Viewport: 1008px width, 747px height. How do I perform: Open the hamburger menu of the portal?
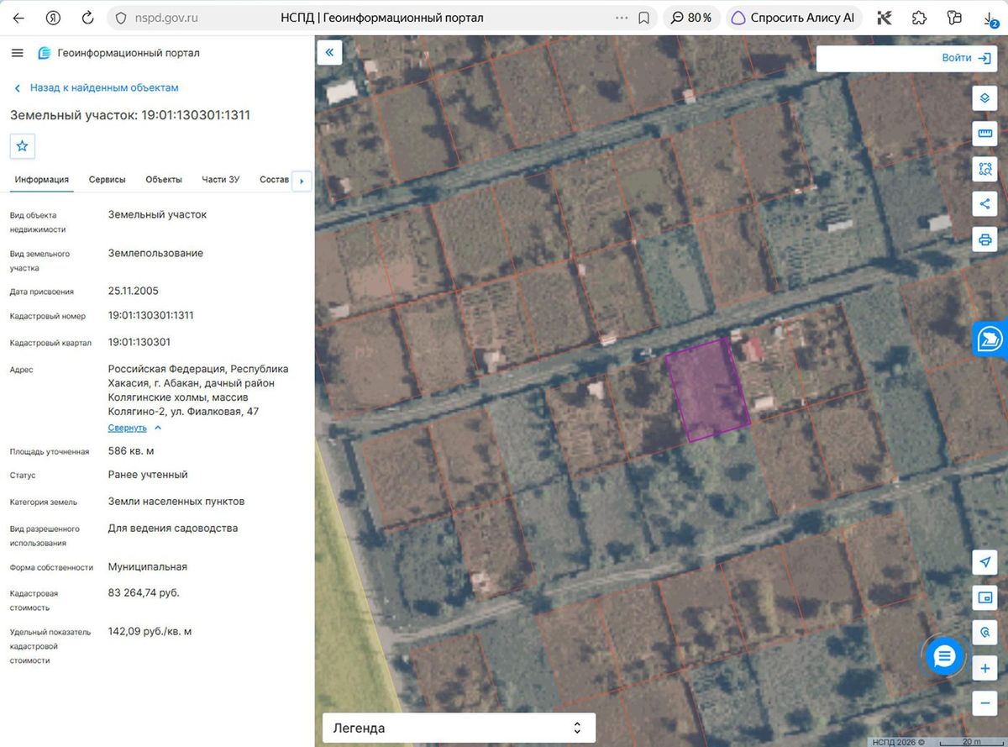point(18,53)
